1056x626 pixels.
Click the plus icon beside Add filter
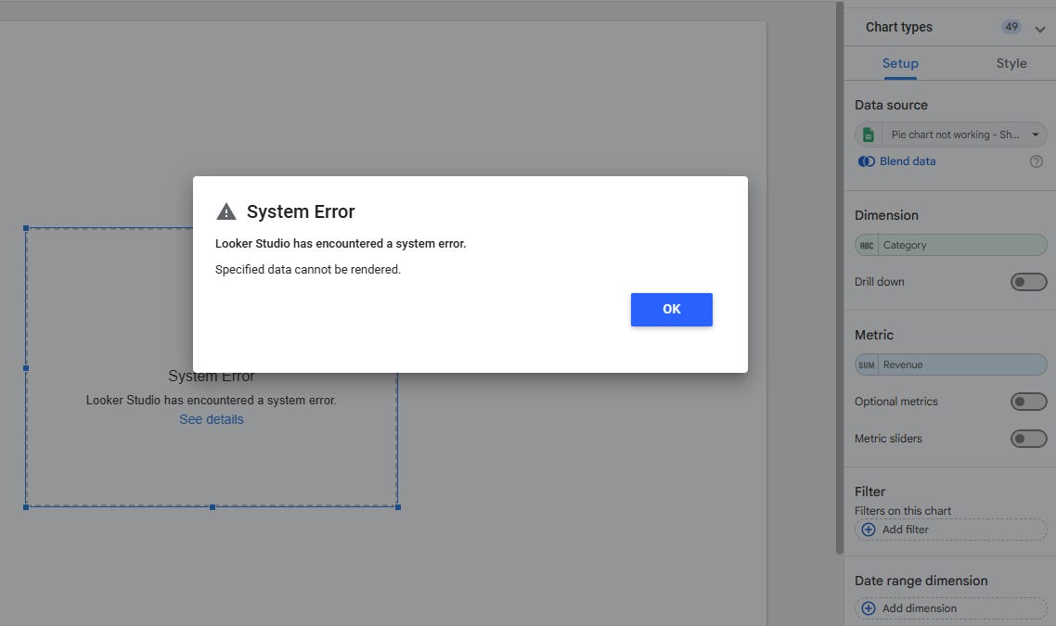pos(869,530)
